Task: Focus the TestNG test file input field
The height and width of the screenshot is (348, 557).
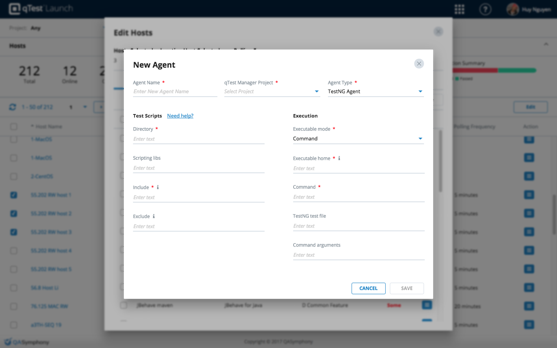Action: 359,226
